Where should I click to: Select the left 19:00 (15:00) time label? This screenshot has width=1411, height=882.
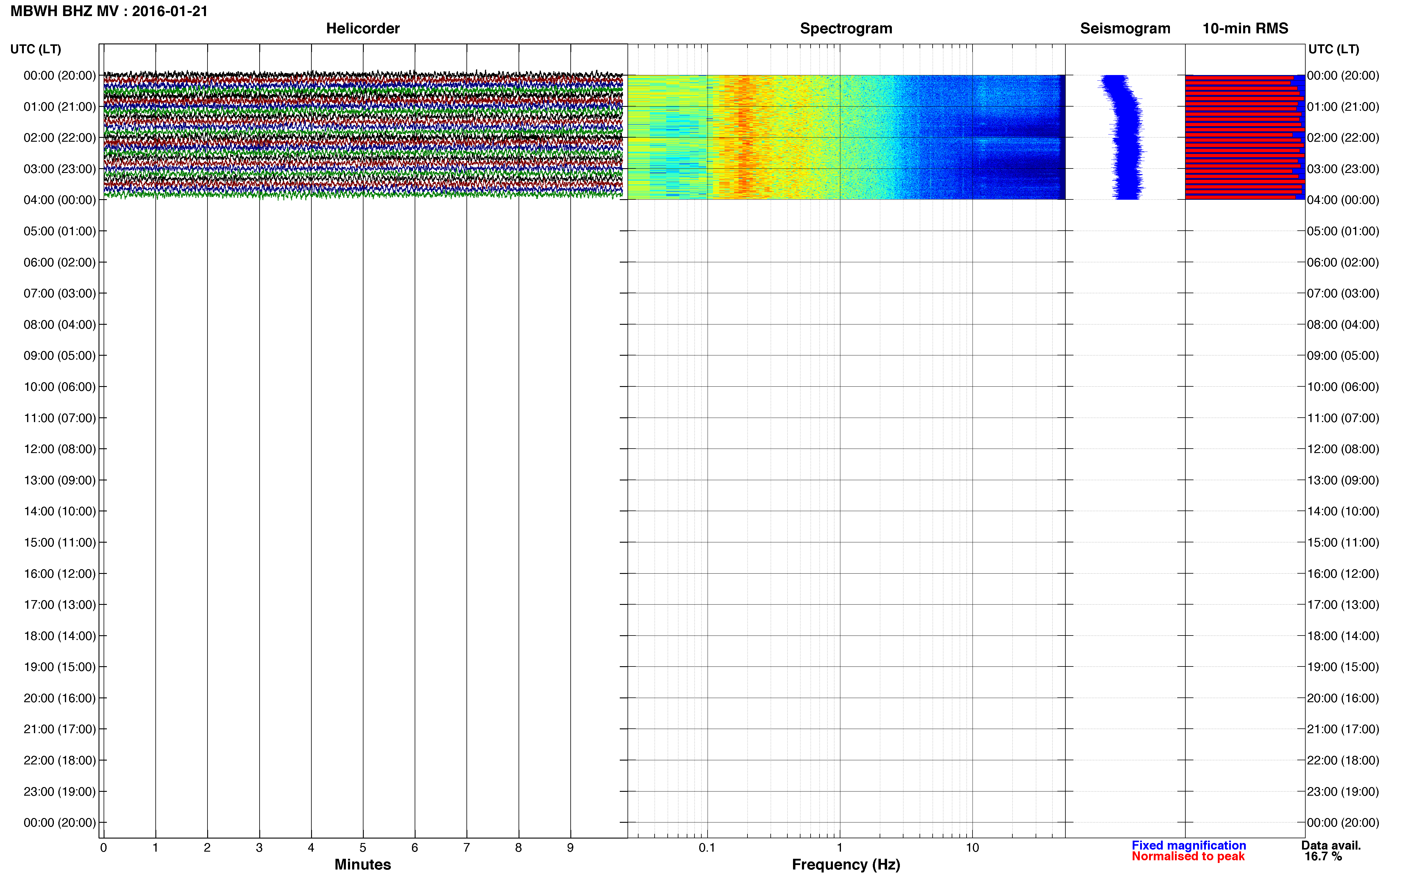(60, 667)
